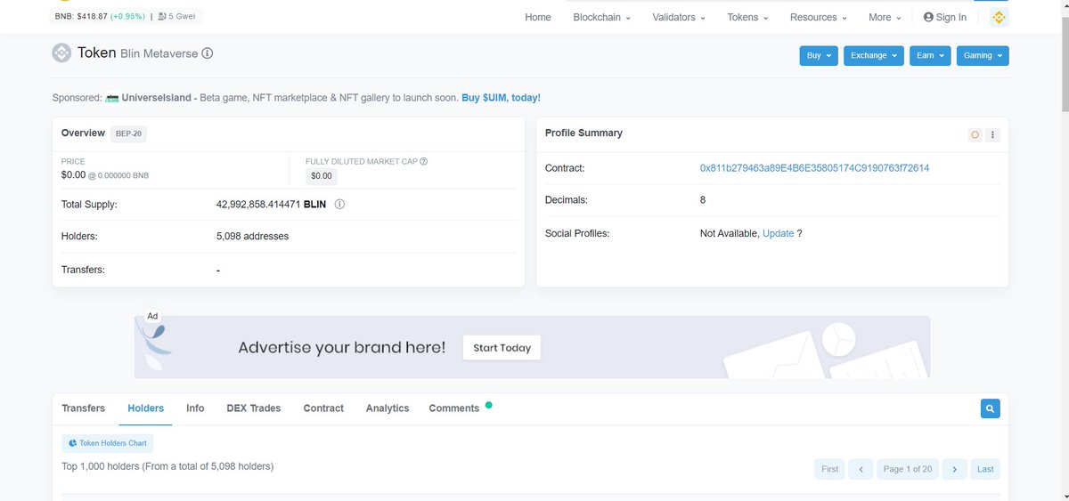Open the Exchange dropdown button
The height and width of the screenshot is (501, 1069).
pos(874,55)
